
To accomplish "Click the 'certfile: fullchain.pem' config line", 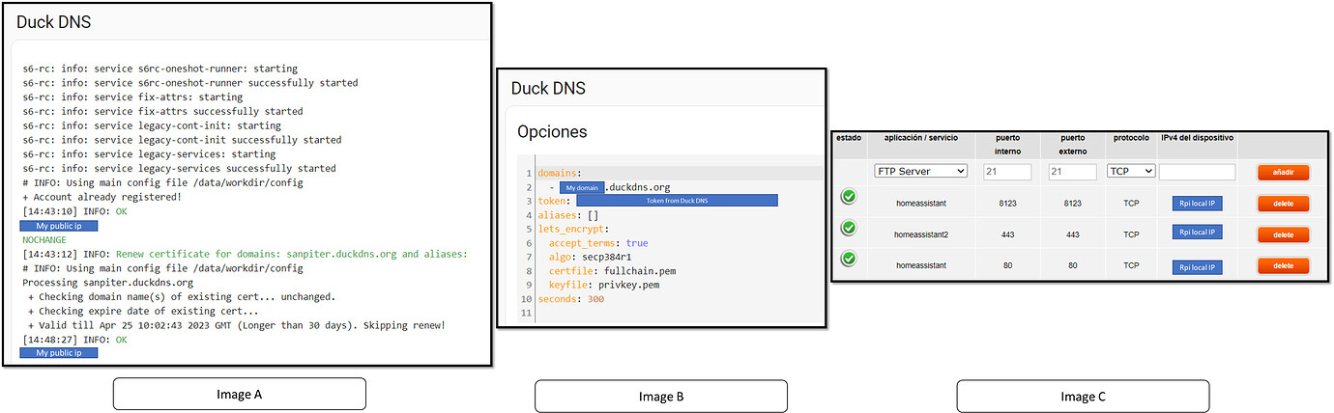I will [614, 271].
